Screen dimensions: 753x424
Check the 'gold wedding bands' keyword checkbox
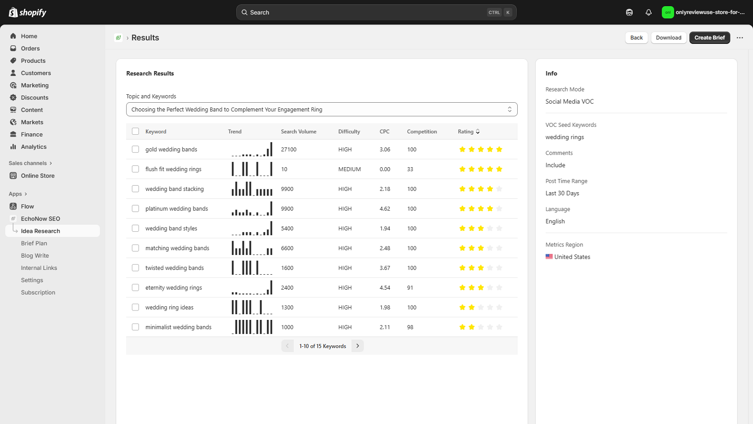136,149
